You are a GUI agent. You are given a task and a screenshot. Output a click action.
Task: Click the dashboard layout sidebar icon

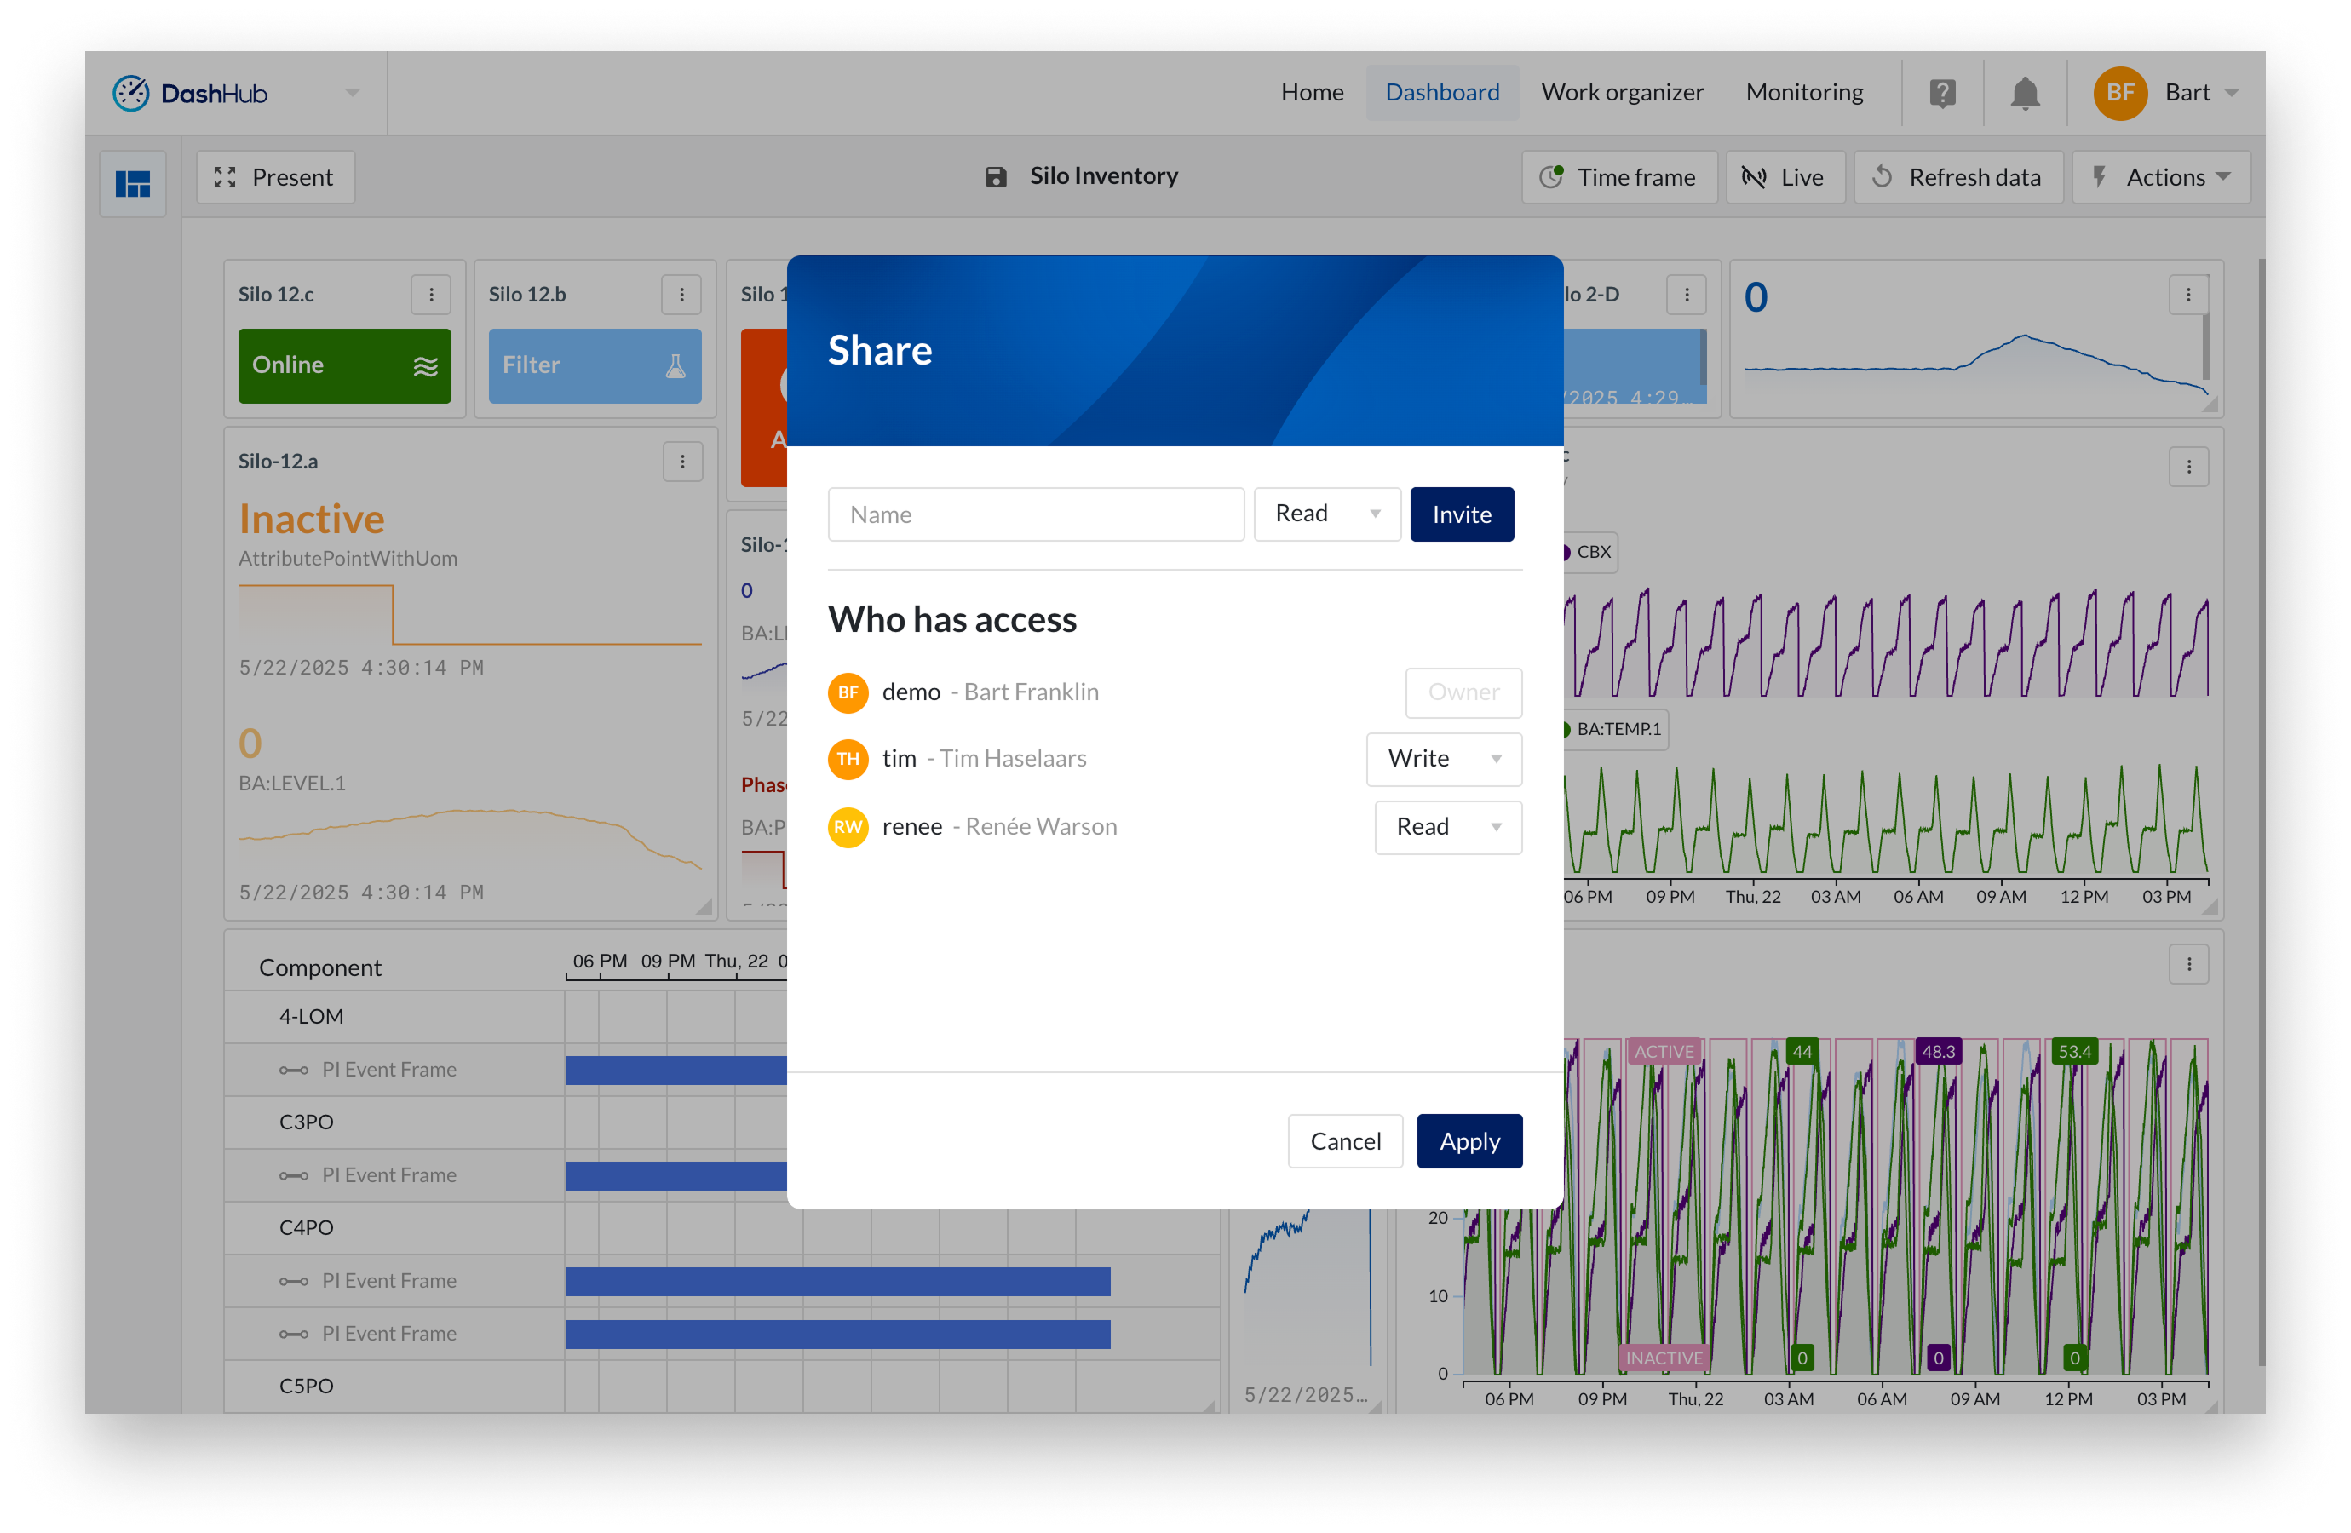click(132, 184)
